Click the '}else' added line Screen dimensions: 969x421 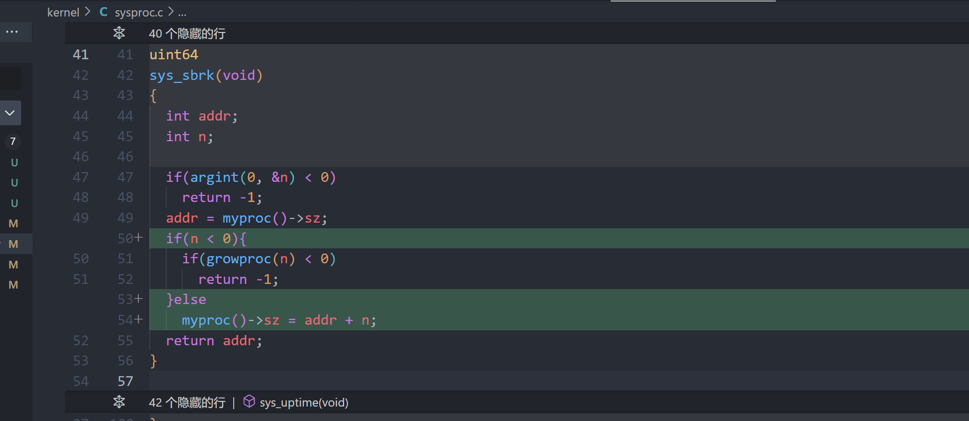pyautogui.click(x=186, y=299)
